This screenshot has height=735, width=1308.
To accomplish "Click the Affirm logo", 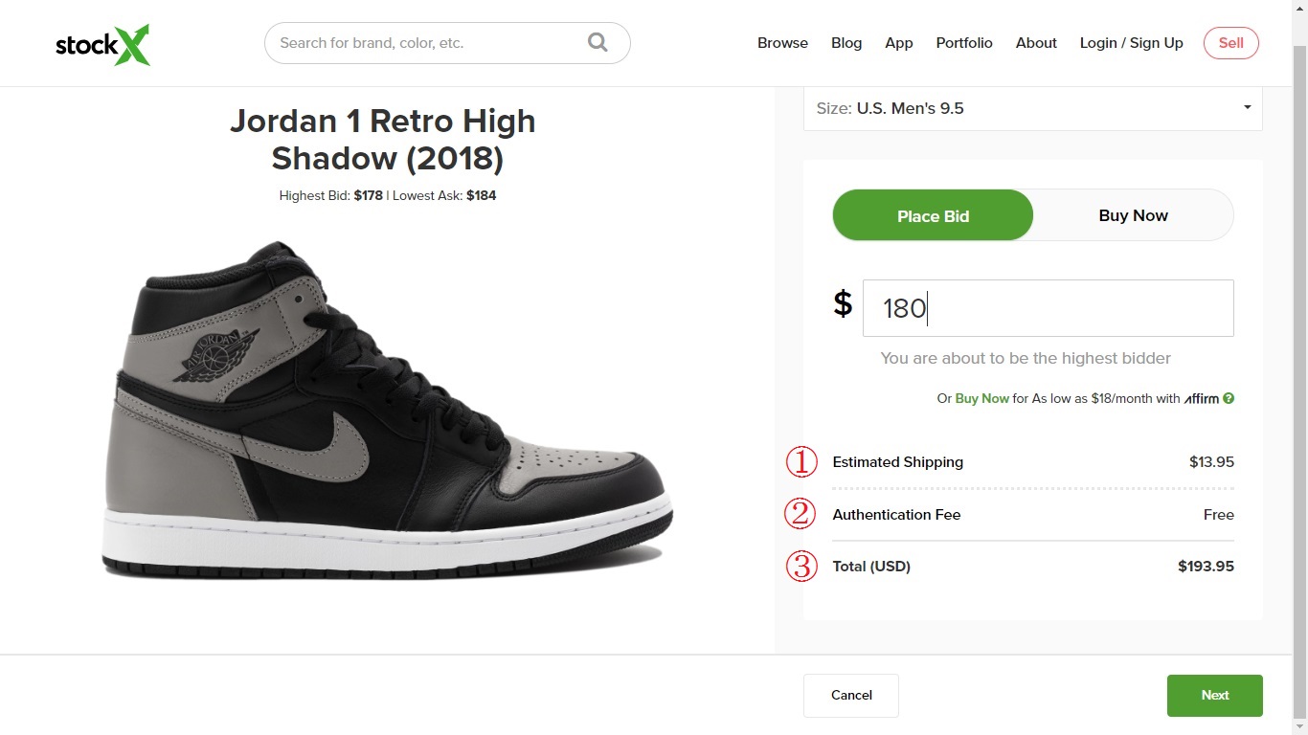I will (x=1201, y=398).
